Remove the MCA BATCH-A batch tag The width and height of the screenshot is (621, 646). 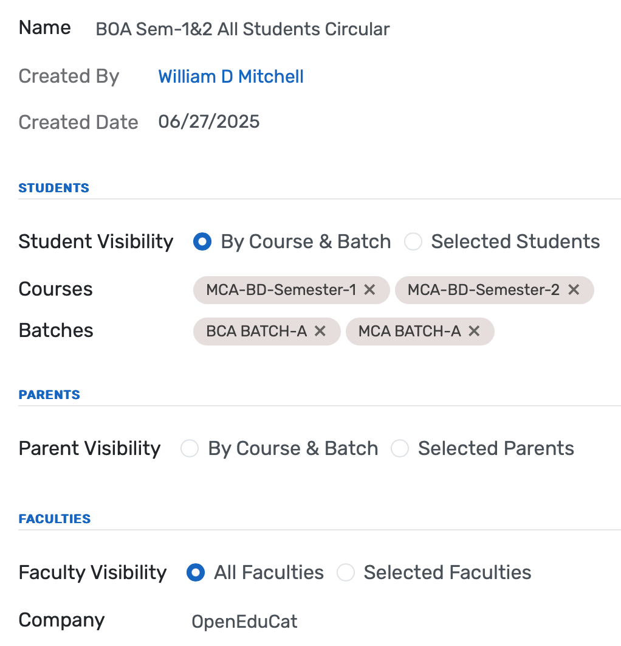tap(474, 331)
